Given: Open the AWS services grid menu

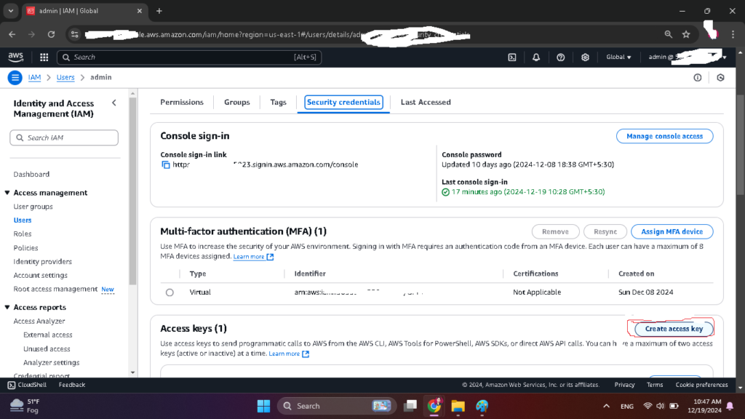Looking at the screenshot, I should tap(44, 57).
